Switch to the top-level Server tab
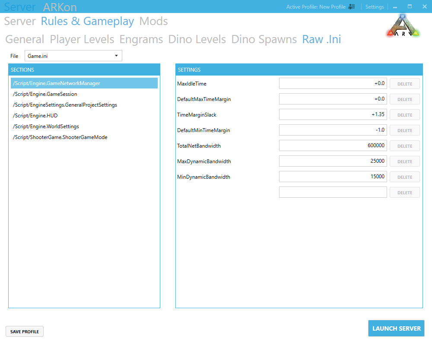Viewport: 432px width, 341px height. [19, 21]
